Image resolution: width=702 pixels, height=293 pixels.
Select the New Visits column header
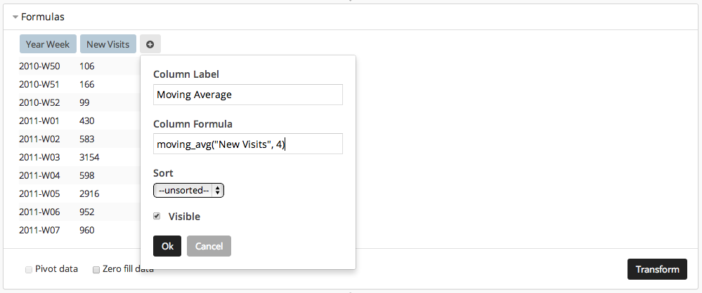(108, 44)
